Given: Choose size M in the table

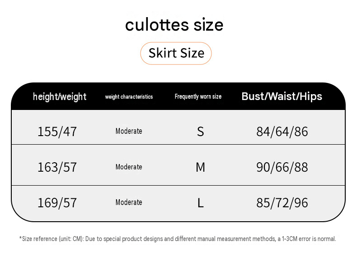Looking at the screenshot, I should tap(200, 167).
